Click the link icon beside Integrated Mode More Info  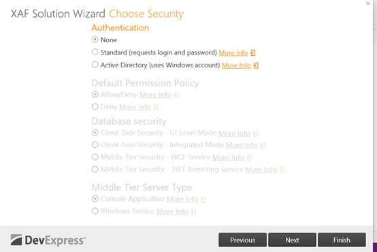click(263, 145)
